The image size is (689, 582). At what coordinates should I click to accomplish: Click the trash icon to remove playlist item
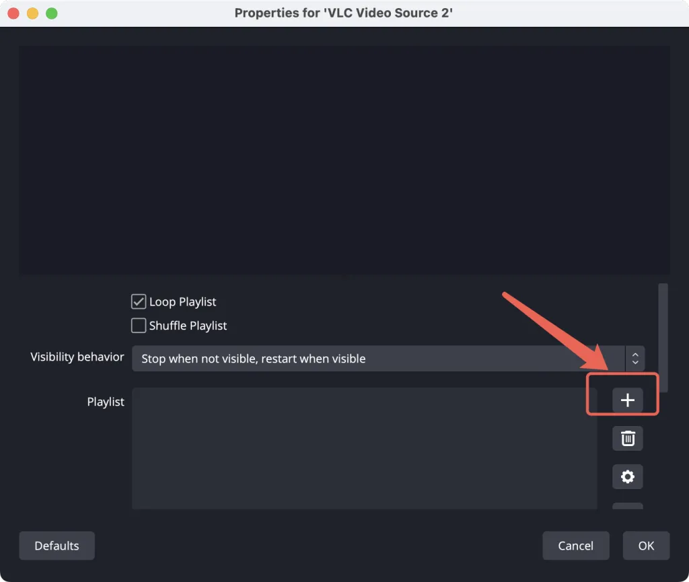coord(628,439)
